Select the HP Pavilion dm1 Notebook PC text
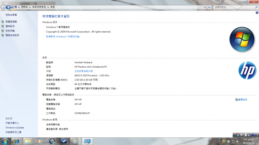259x145 pixels. pos(91,67)
